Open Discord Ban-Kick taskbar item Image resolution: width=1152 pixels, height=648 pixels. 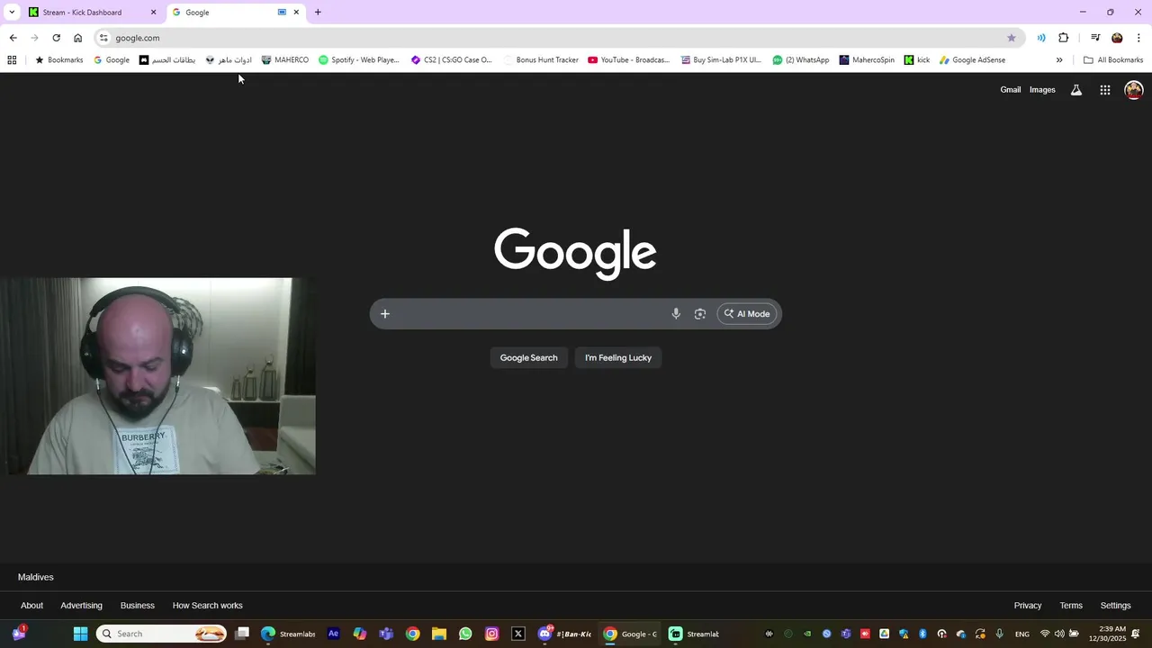coord(565,634)
